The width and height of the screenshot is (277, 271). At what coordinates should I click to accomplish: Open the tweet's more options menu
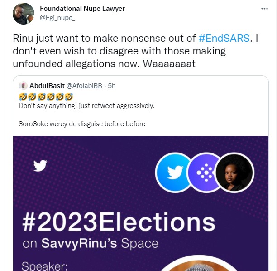coord(264,9)
